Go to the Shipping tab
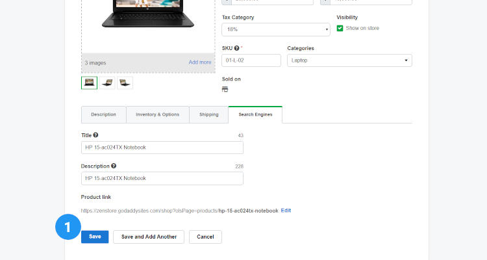Viewport: 487px width, 260px height. click(208, 114)
